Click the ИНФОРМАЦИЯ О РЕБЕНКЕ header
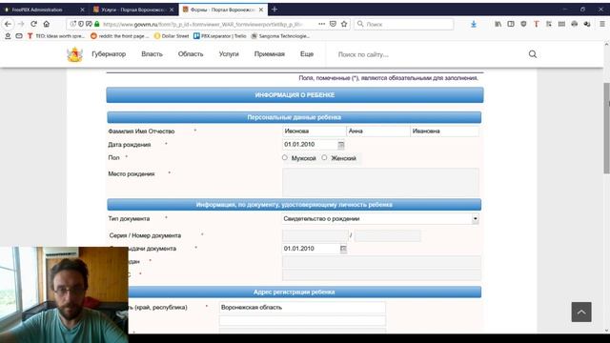 click(295, 95)
